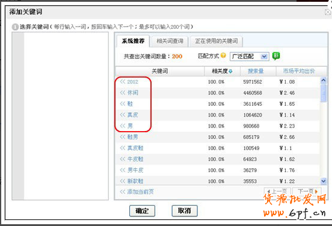The height and width of the screenshot is (226, 332).
Task: Add keyword 真皮 using its arrow icon
Action: click(x=123, y=115)
